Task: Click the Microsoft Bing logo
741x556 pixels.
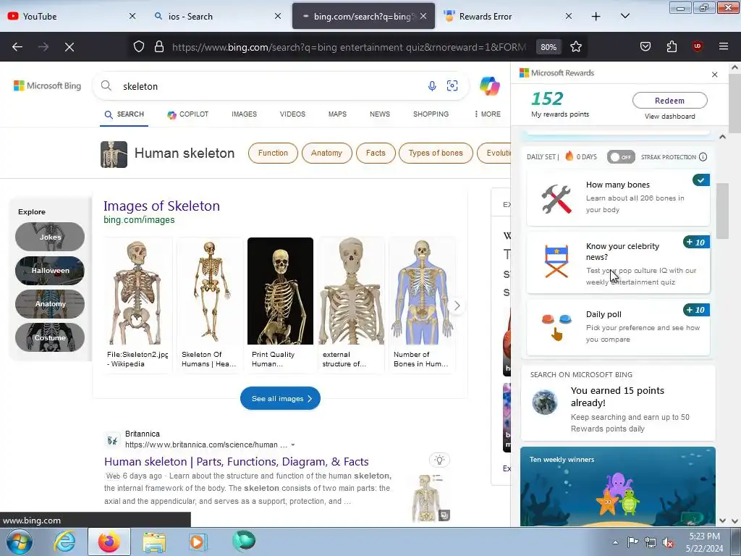Action: pos(47,85)
